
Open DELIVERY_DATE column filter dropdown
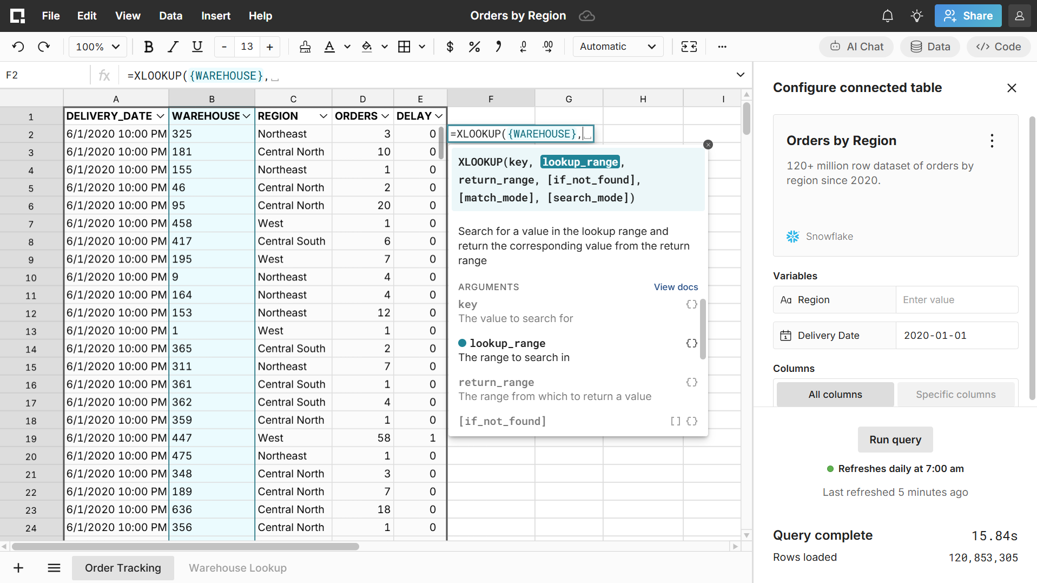pyautogui.click(x=160, y=116)
